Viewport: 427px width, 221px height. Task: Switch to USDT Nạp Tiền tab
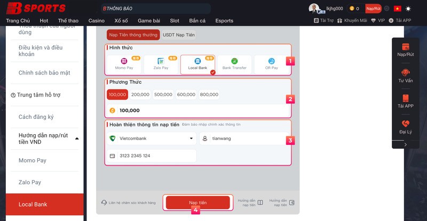click(x=179, y=35)
